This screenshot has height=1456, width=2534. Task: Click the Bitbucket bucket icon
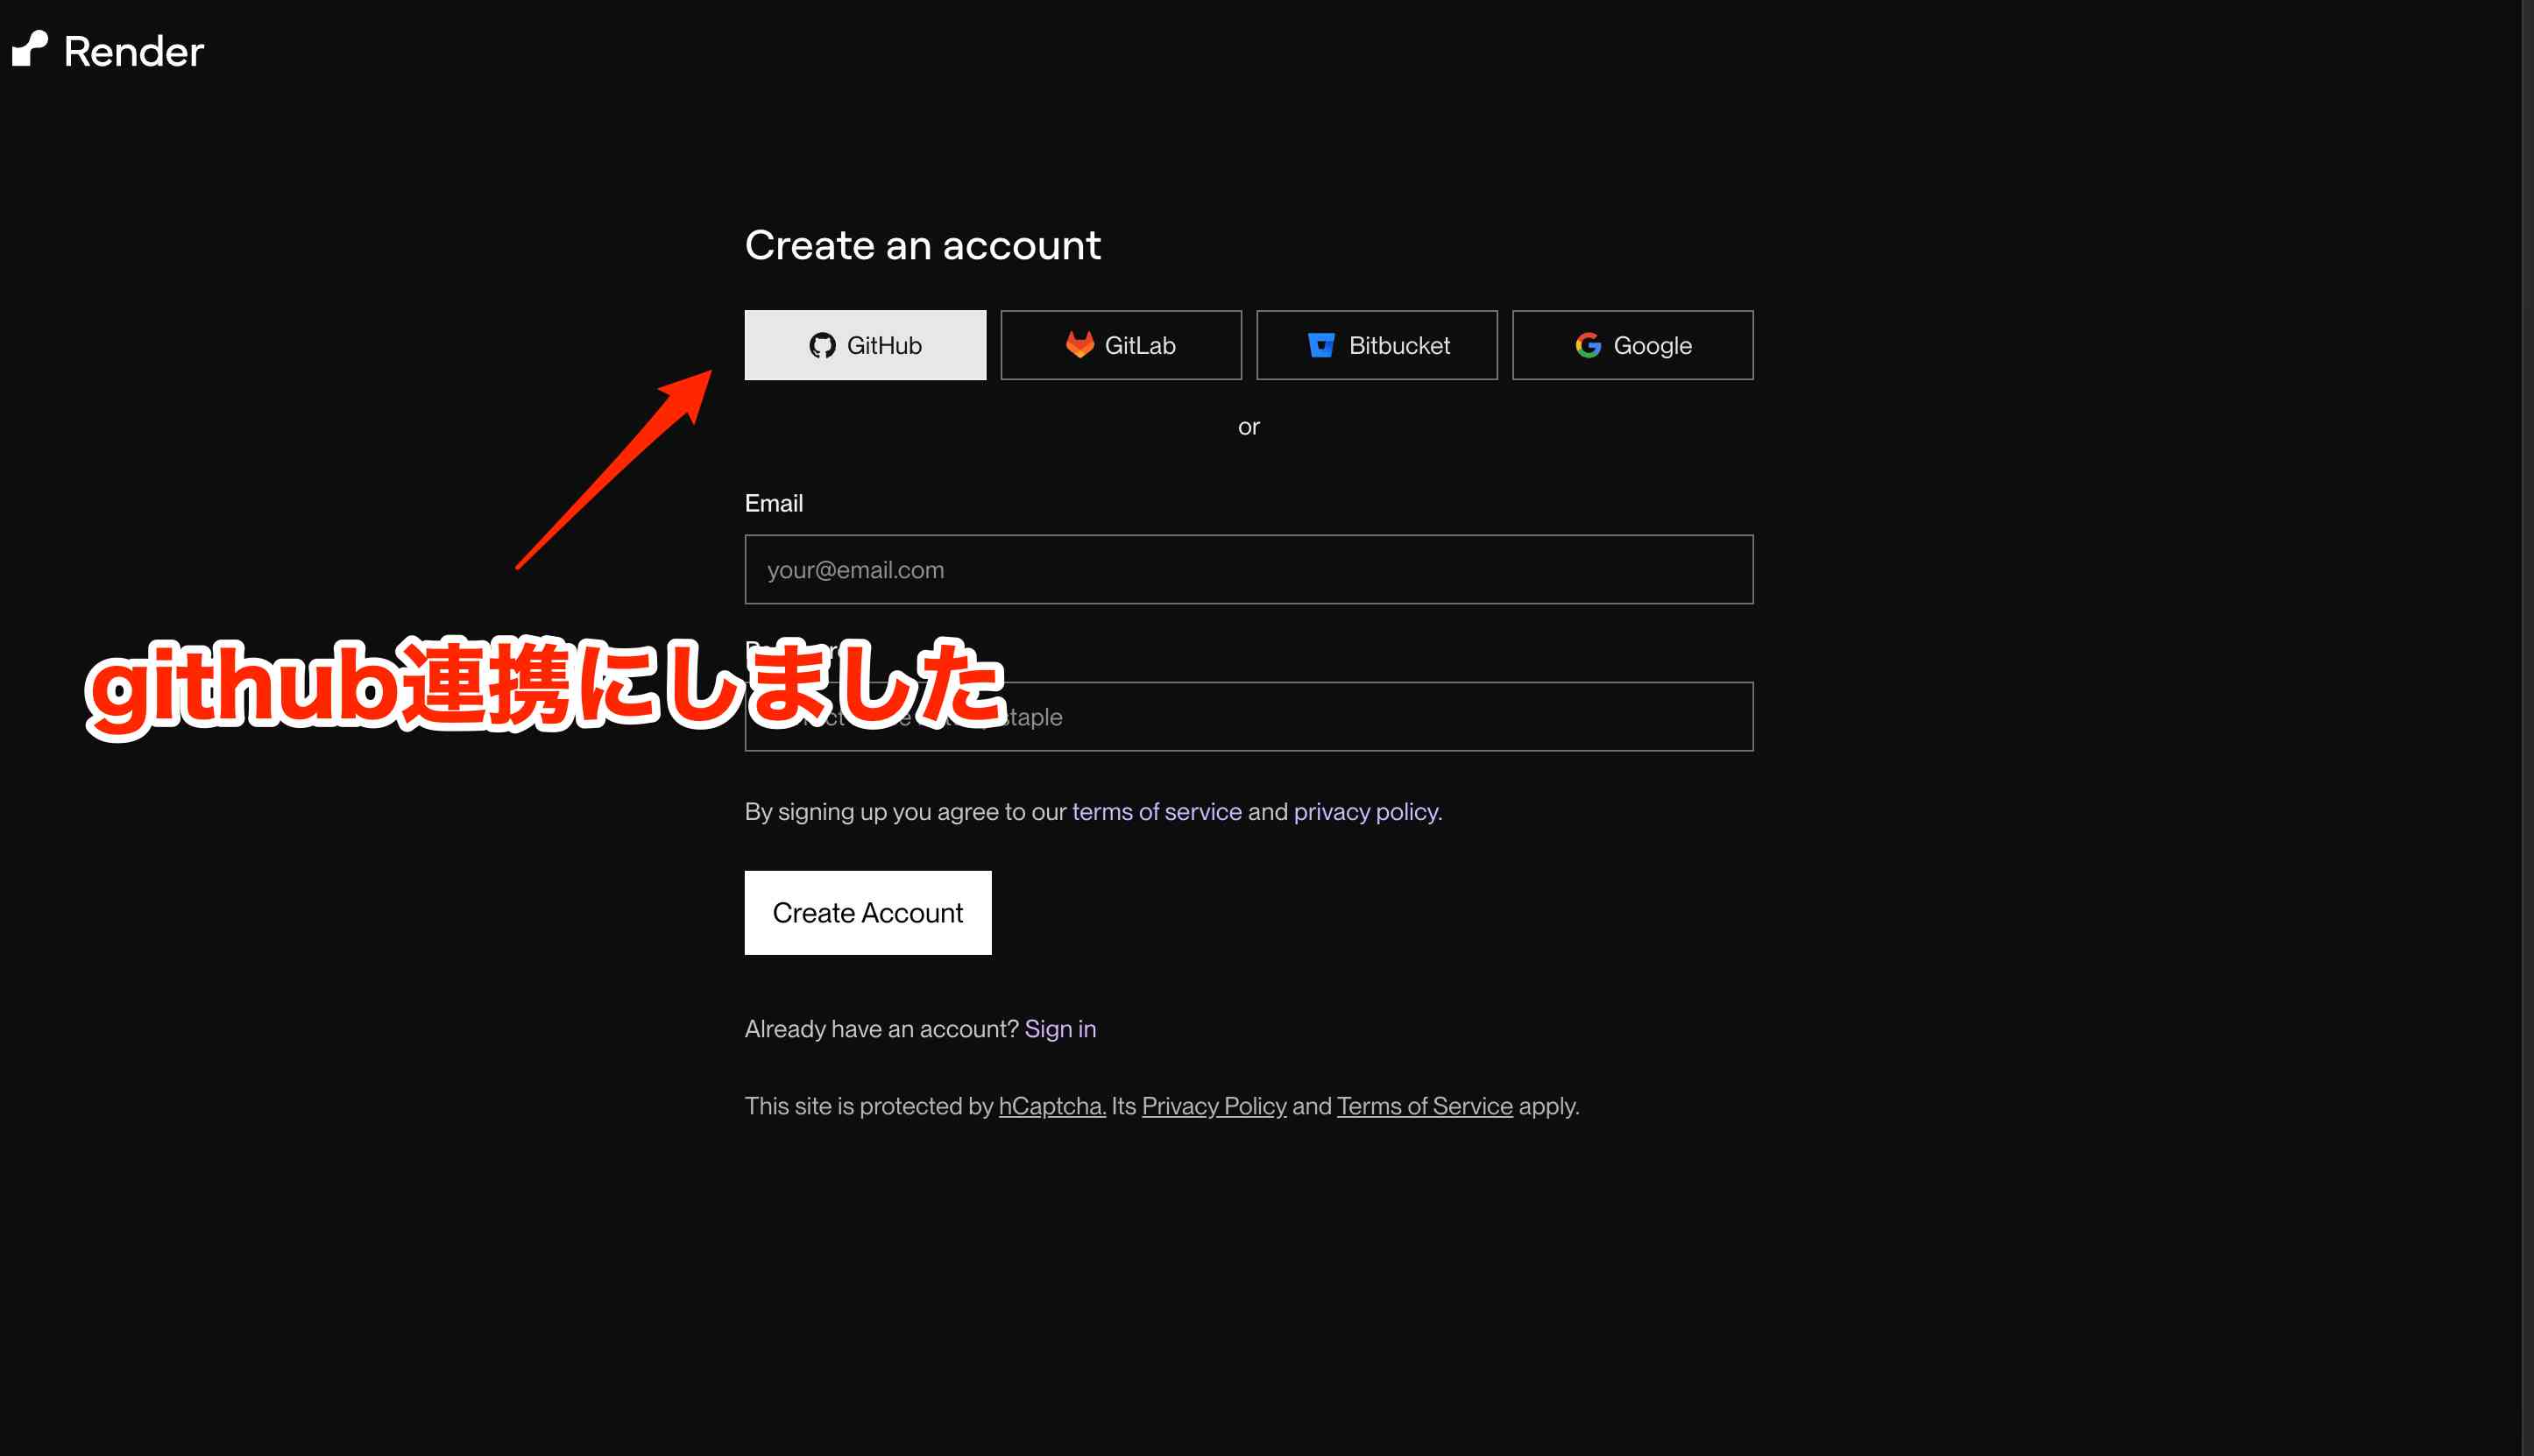(1321, 345)
